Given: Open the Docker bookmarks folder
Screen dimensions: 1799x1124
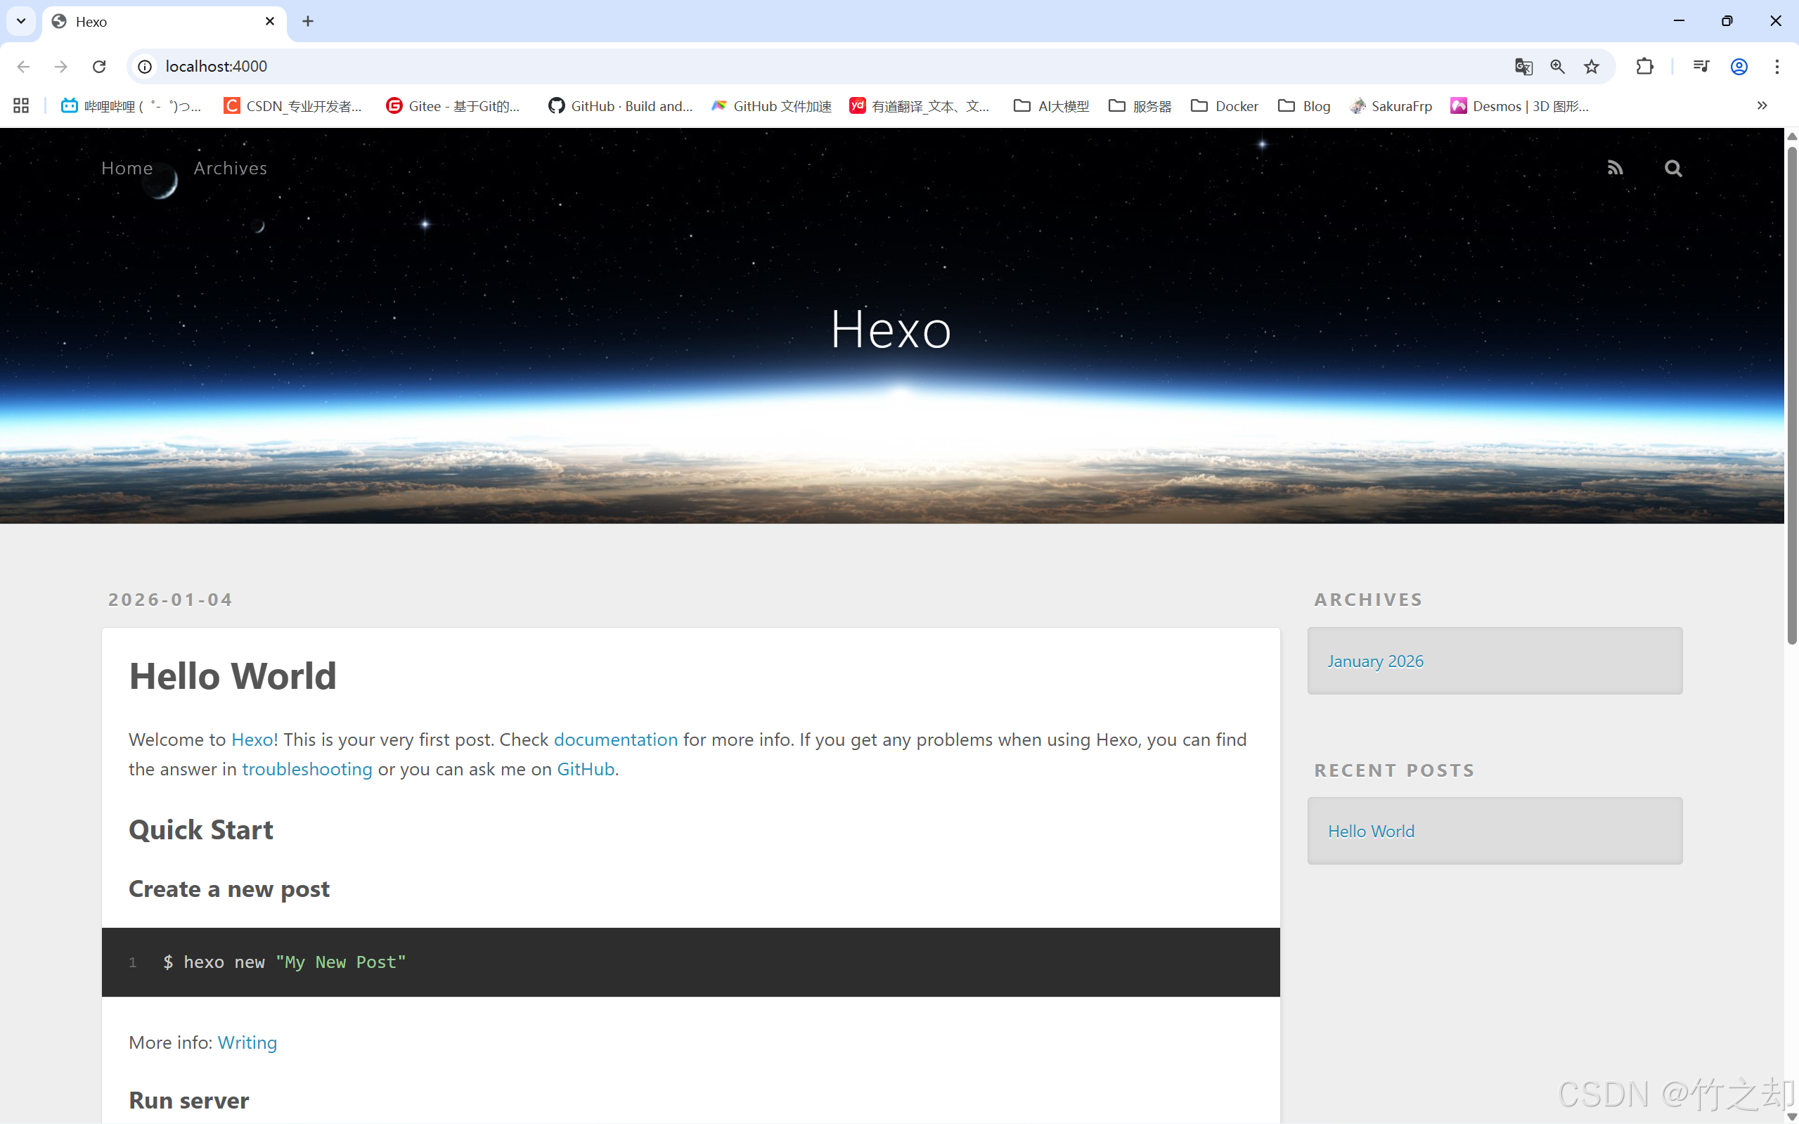Looking at the screenshot, I should point(1225,106).
